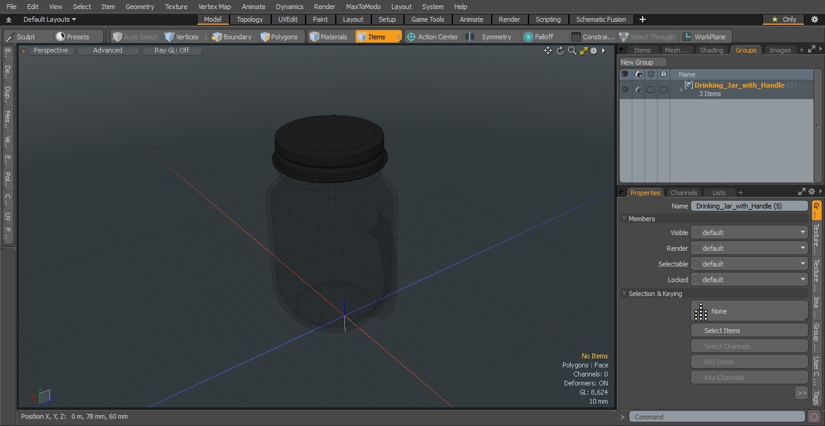Click the Name input field

[x=749, y=206]
